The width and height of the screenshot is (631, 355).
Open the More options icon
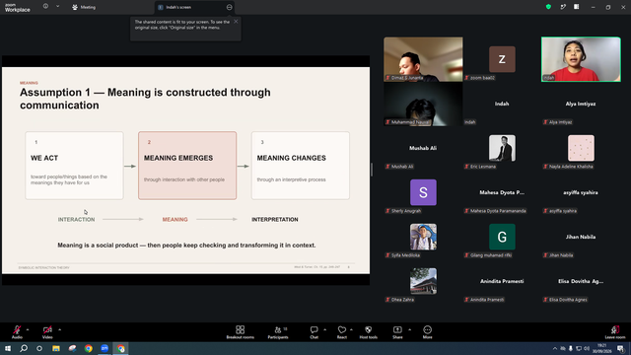tap(427, 329)
